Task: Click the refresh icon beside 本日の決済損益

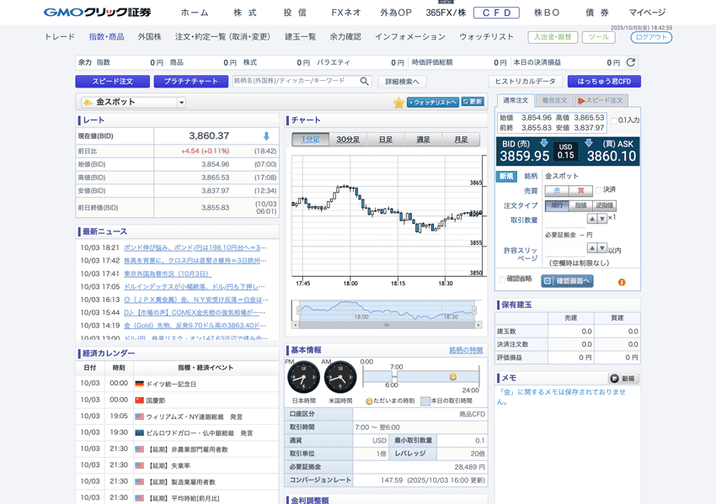Action: 631,62
